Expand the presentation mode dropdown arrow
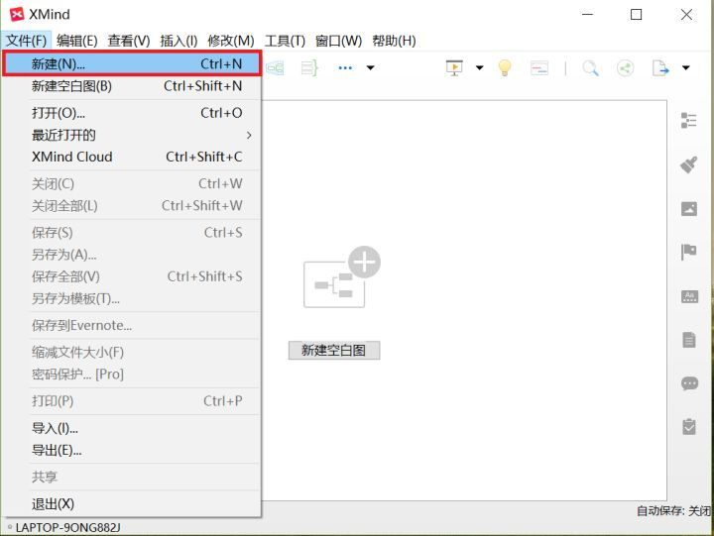Viewport: 714px width, 536px height. (480, 68)
